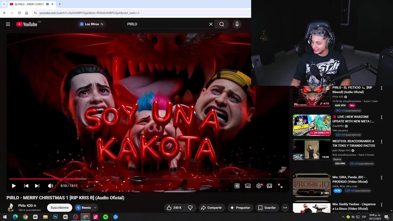Click the Remix button

pos(84,208)
